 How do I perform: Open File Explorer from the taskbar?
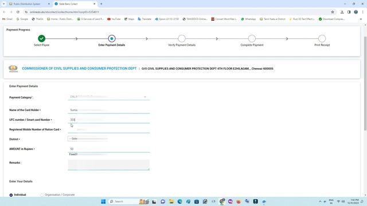tap(171, 201)
